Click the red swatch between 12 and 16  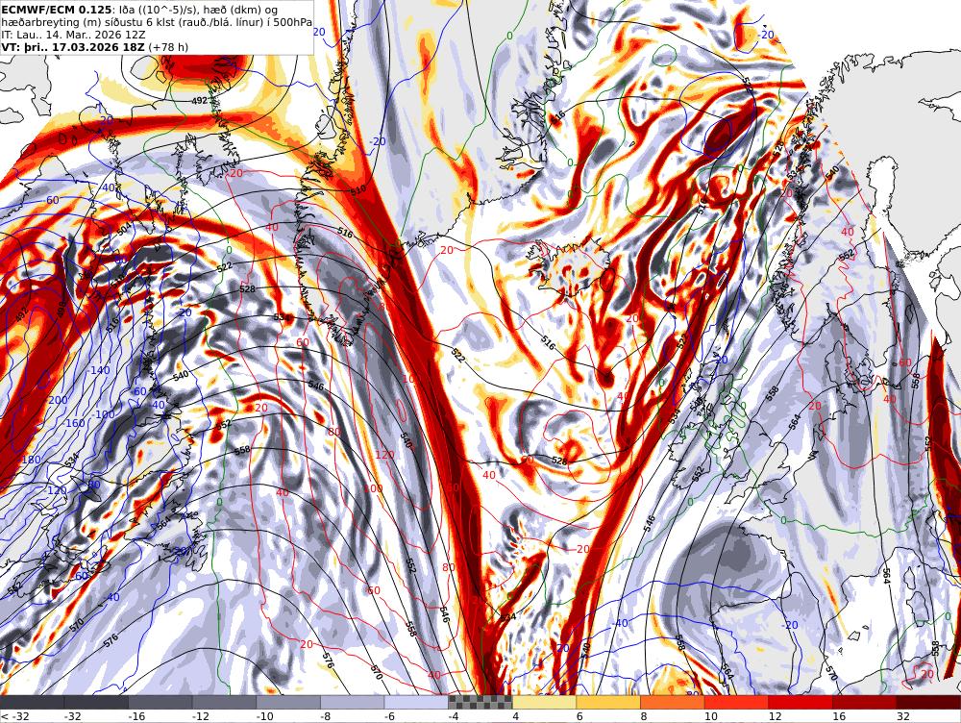[x=801, y=702]
